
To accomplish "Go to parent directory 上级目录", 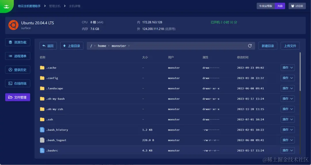I will [72, 46].
